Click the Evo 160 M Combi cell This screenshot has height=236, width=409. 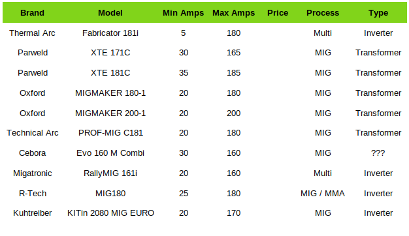110,153
